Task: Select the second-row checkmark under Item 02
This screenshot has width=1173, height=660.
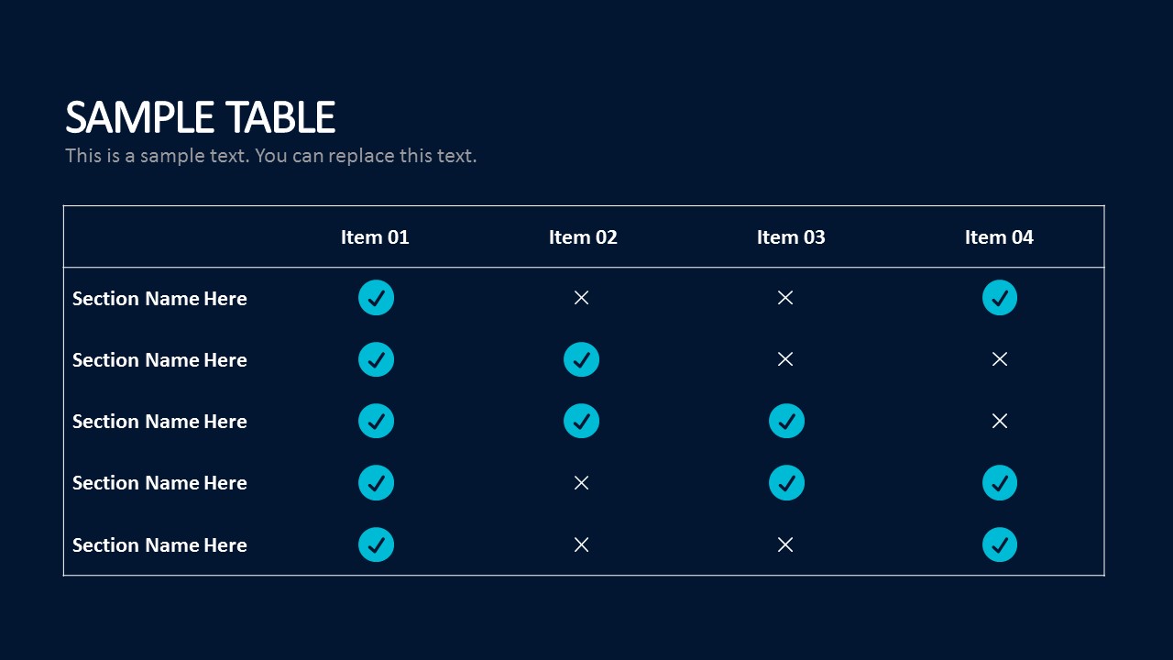Action: [581, 359]
